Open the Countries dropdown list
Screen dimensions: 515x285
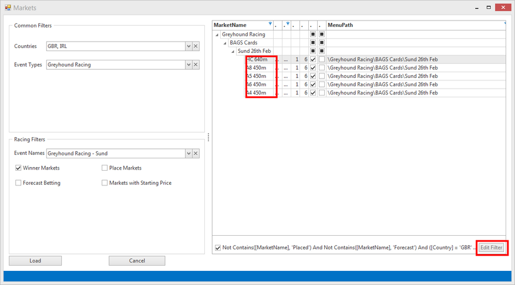pos(189,46)
